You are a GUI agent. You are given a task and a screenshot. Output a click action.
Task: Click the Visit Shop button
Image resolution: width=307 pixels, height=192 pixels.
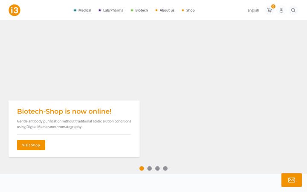click(31, 145)
